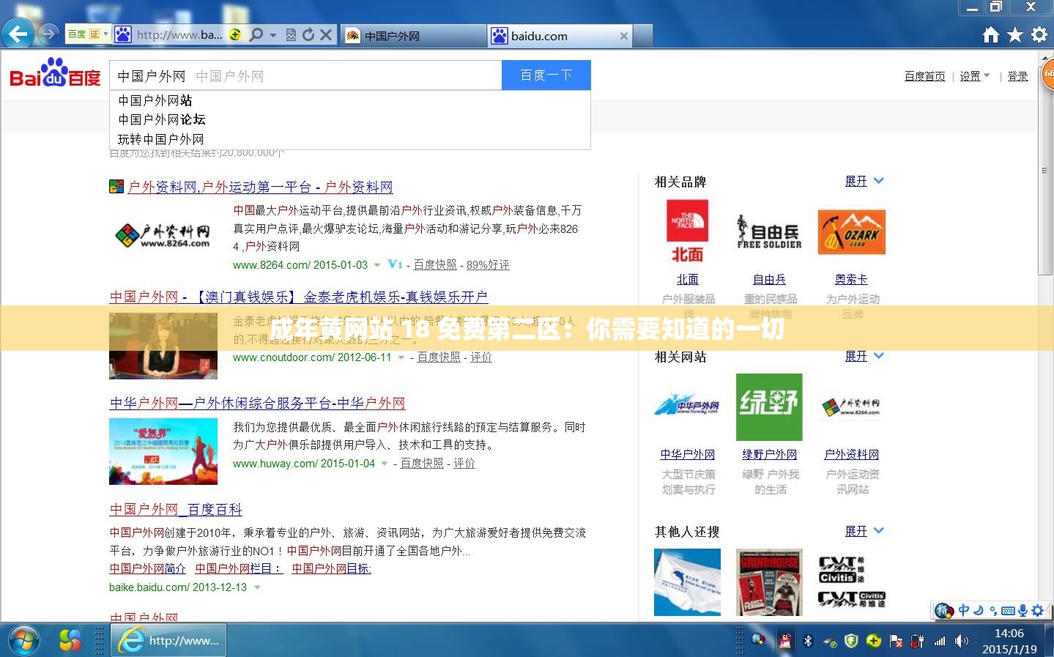Close the baidu.com tab
1054x657 pixels.
coord(624,35)
